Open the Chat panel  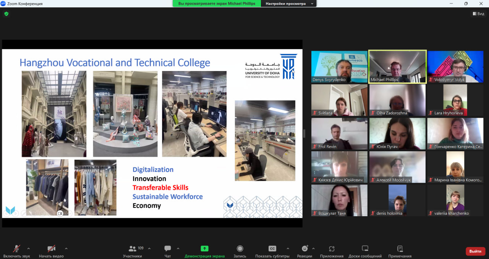(x=167, y=249)
